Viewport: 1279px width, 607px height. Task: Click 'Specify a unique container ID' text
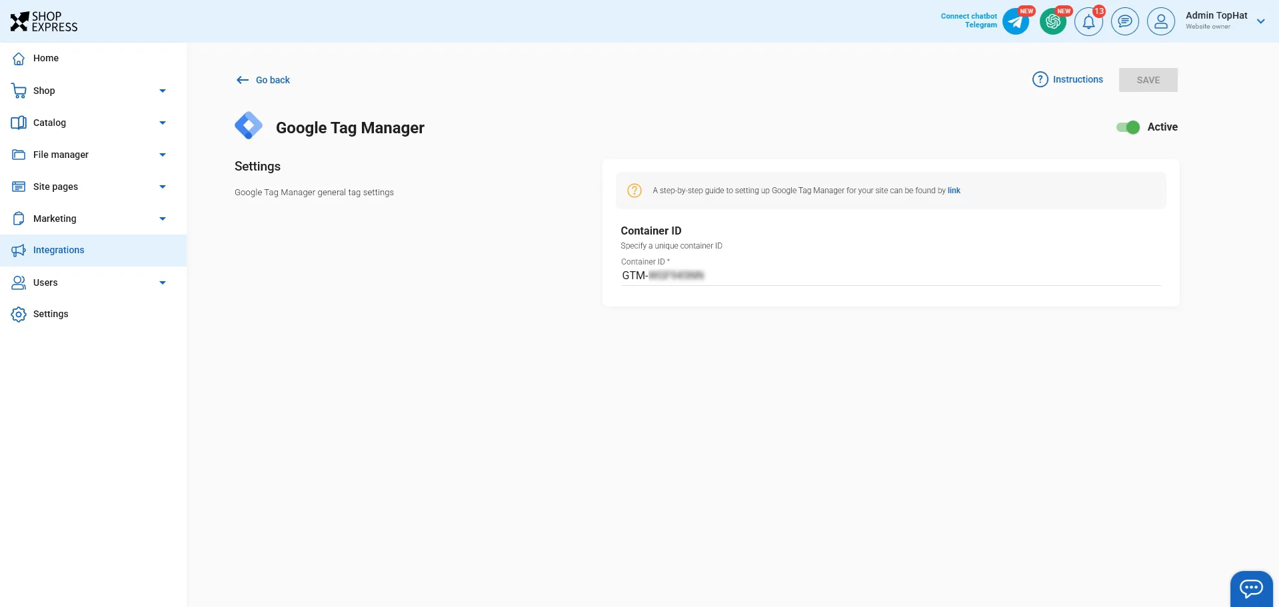671,246
